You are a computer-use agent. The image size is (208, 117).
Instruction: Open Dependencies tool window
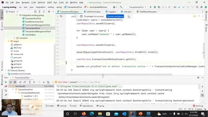86,106
